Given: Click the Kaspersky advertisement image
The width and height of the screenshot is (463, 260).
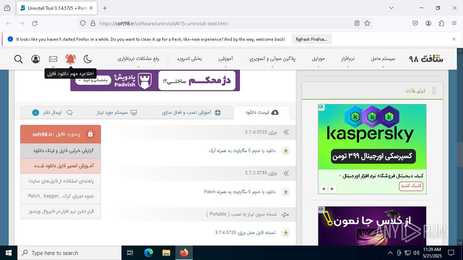Looking at the screenshot, I should 372,137.
